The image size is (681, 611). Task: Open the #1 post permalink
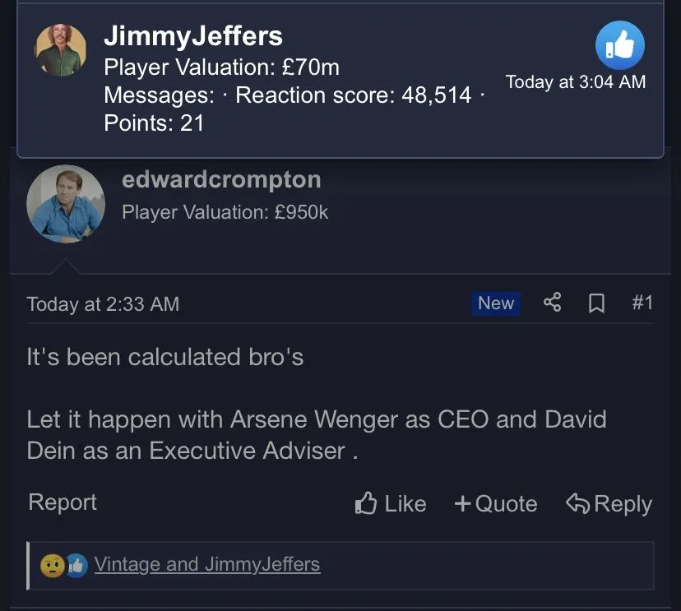[642, 303]
